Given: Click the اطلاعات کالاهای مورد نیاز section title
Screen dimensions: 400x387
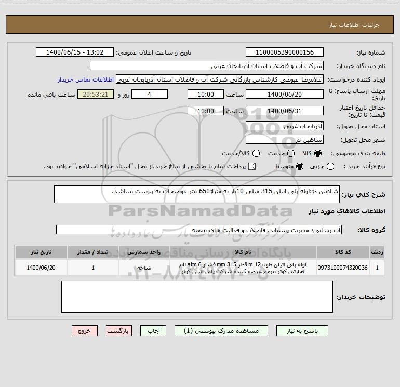Looking at the screenshot, I should pos(346,211).
